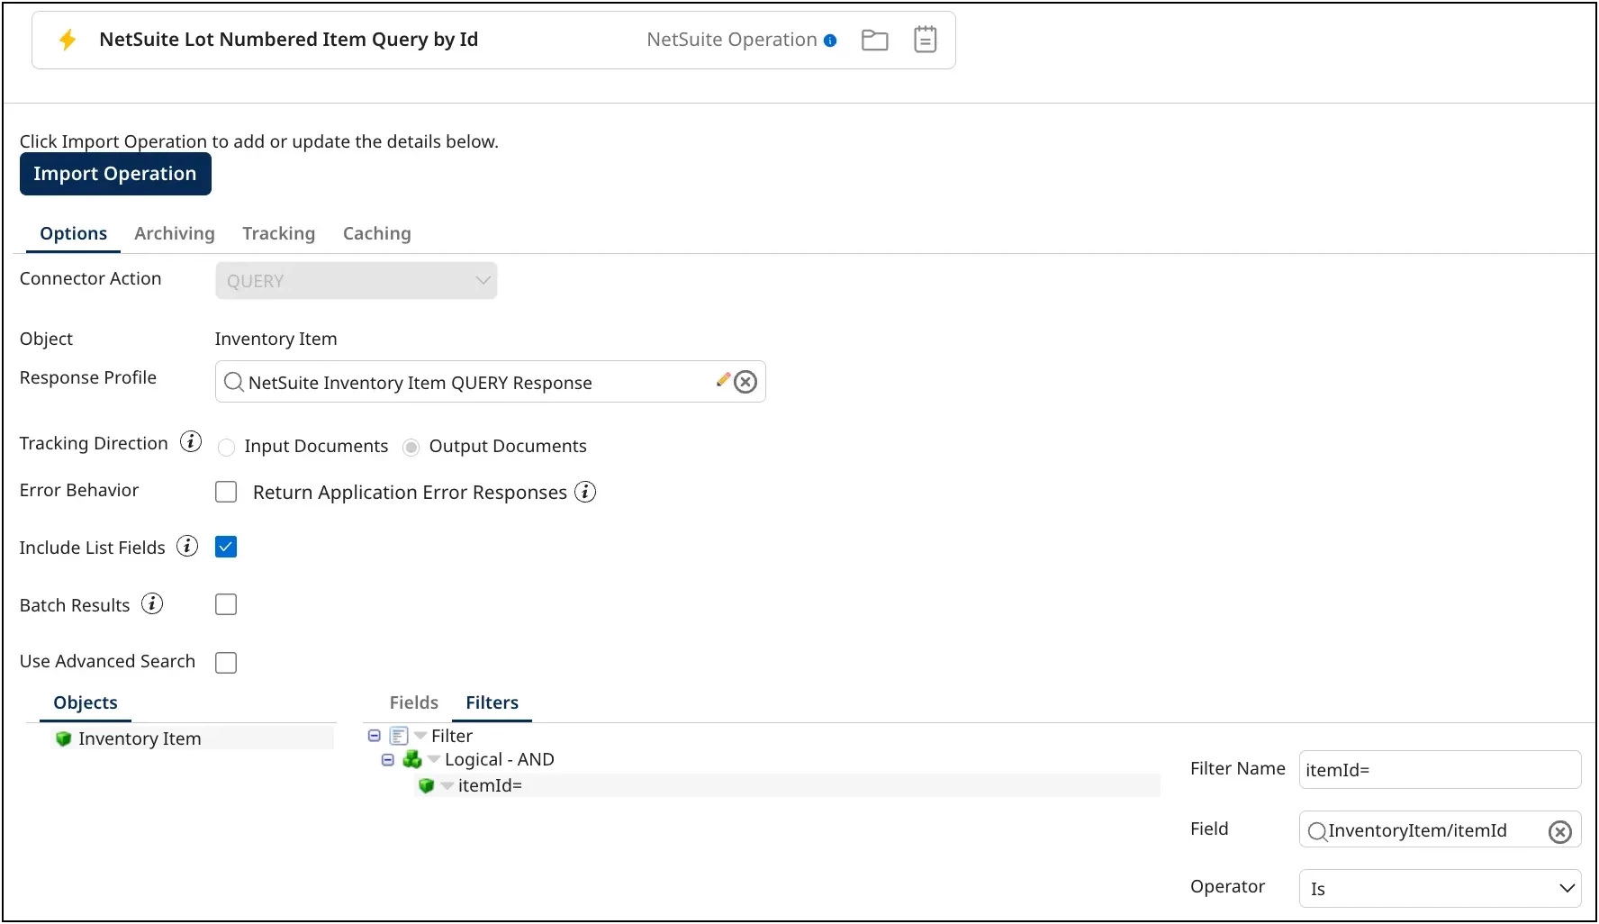Enable Batch Results
The image size is (1599, 924).
pyautogui.click(x=225, y=604)
